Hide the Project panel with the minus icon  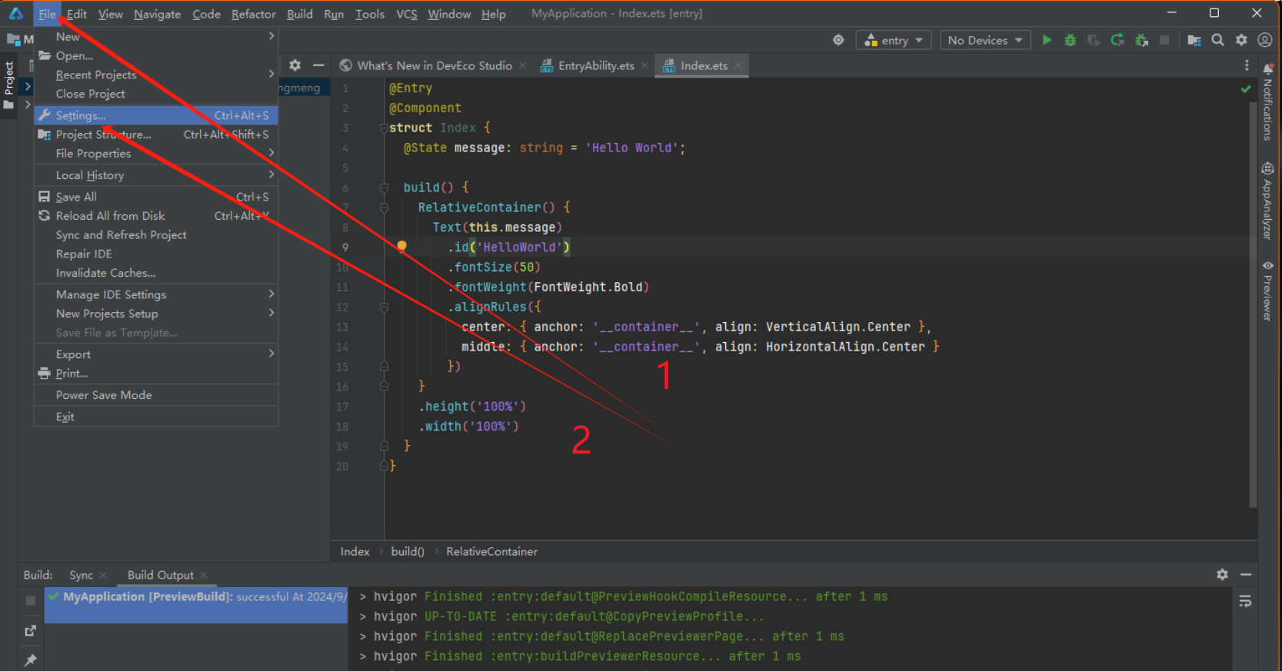click(318, 65)
